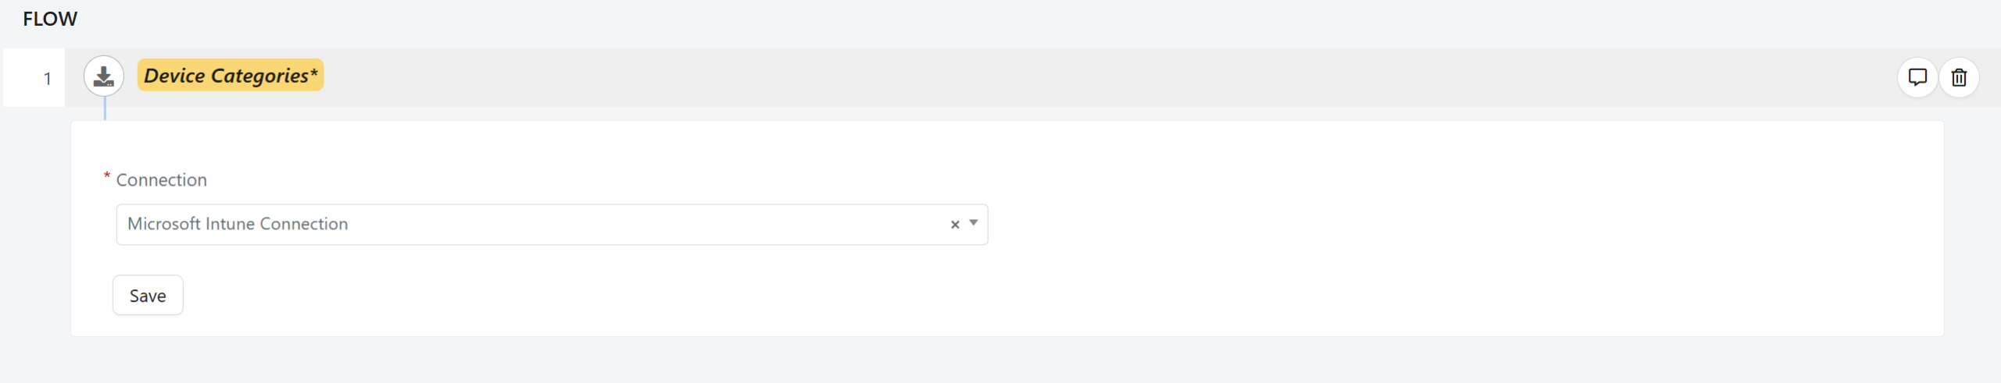Click the small triangle in Connection selector
This screenshot has height=383, width=2001.
click(973, 223)
